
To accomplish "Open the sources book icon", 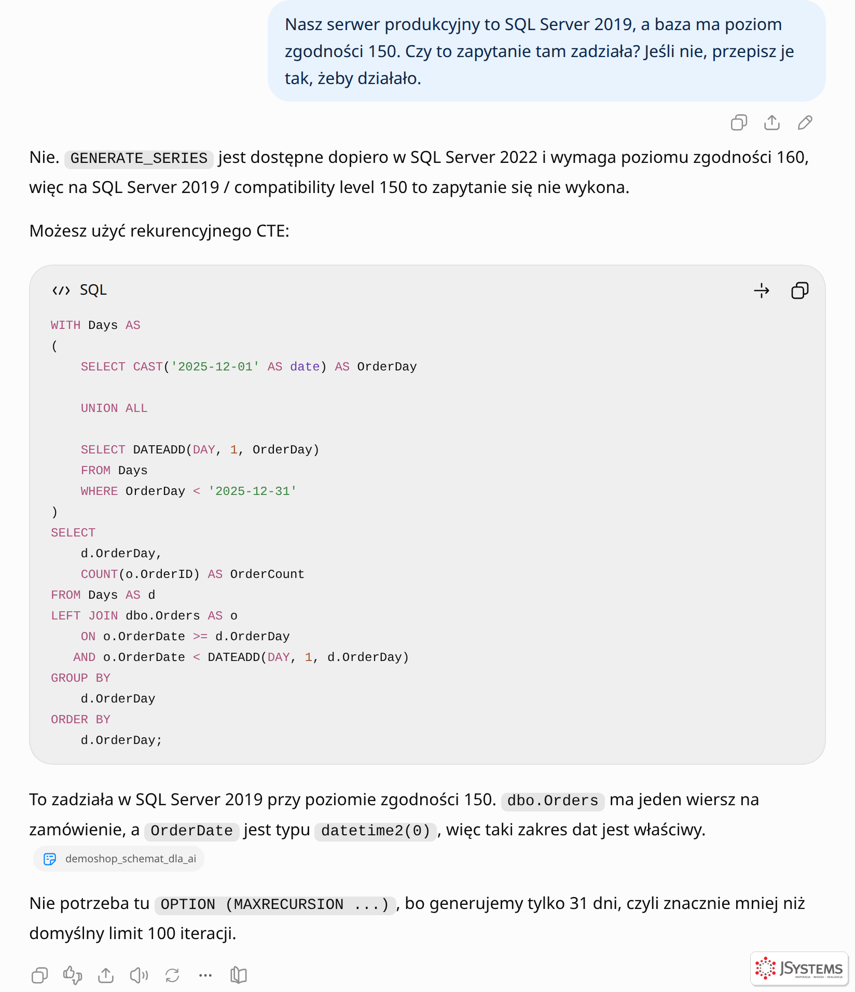I will coord(239,975).
